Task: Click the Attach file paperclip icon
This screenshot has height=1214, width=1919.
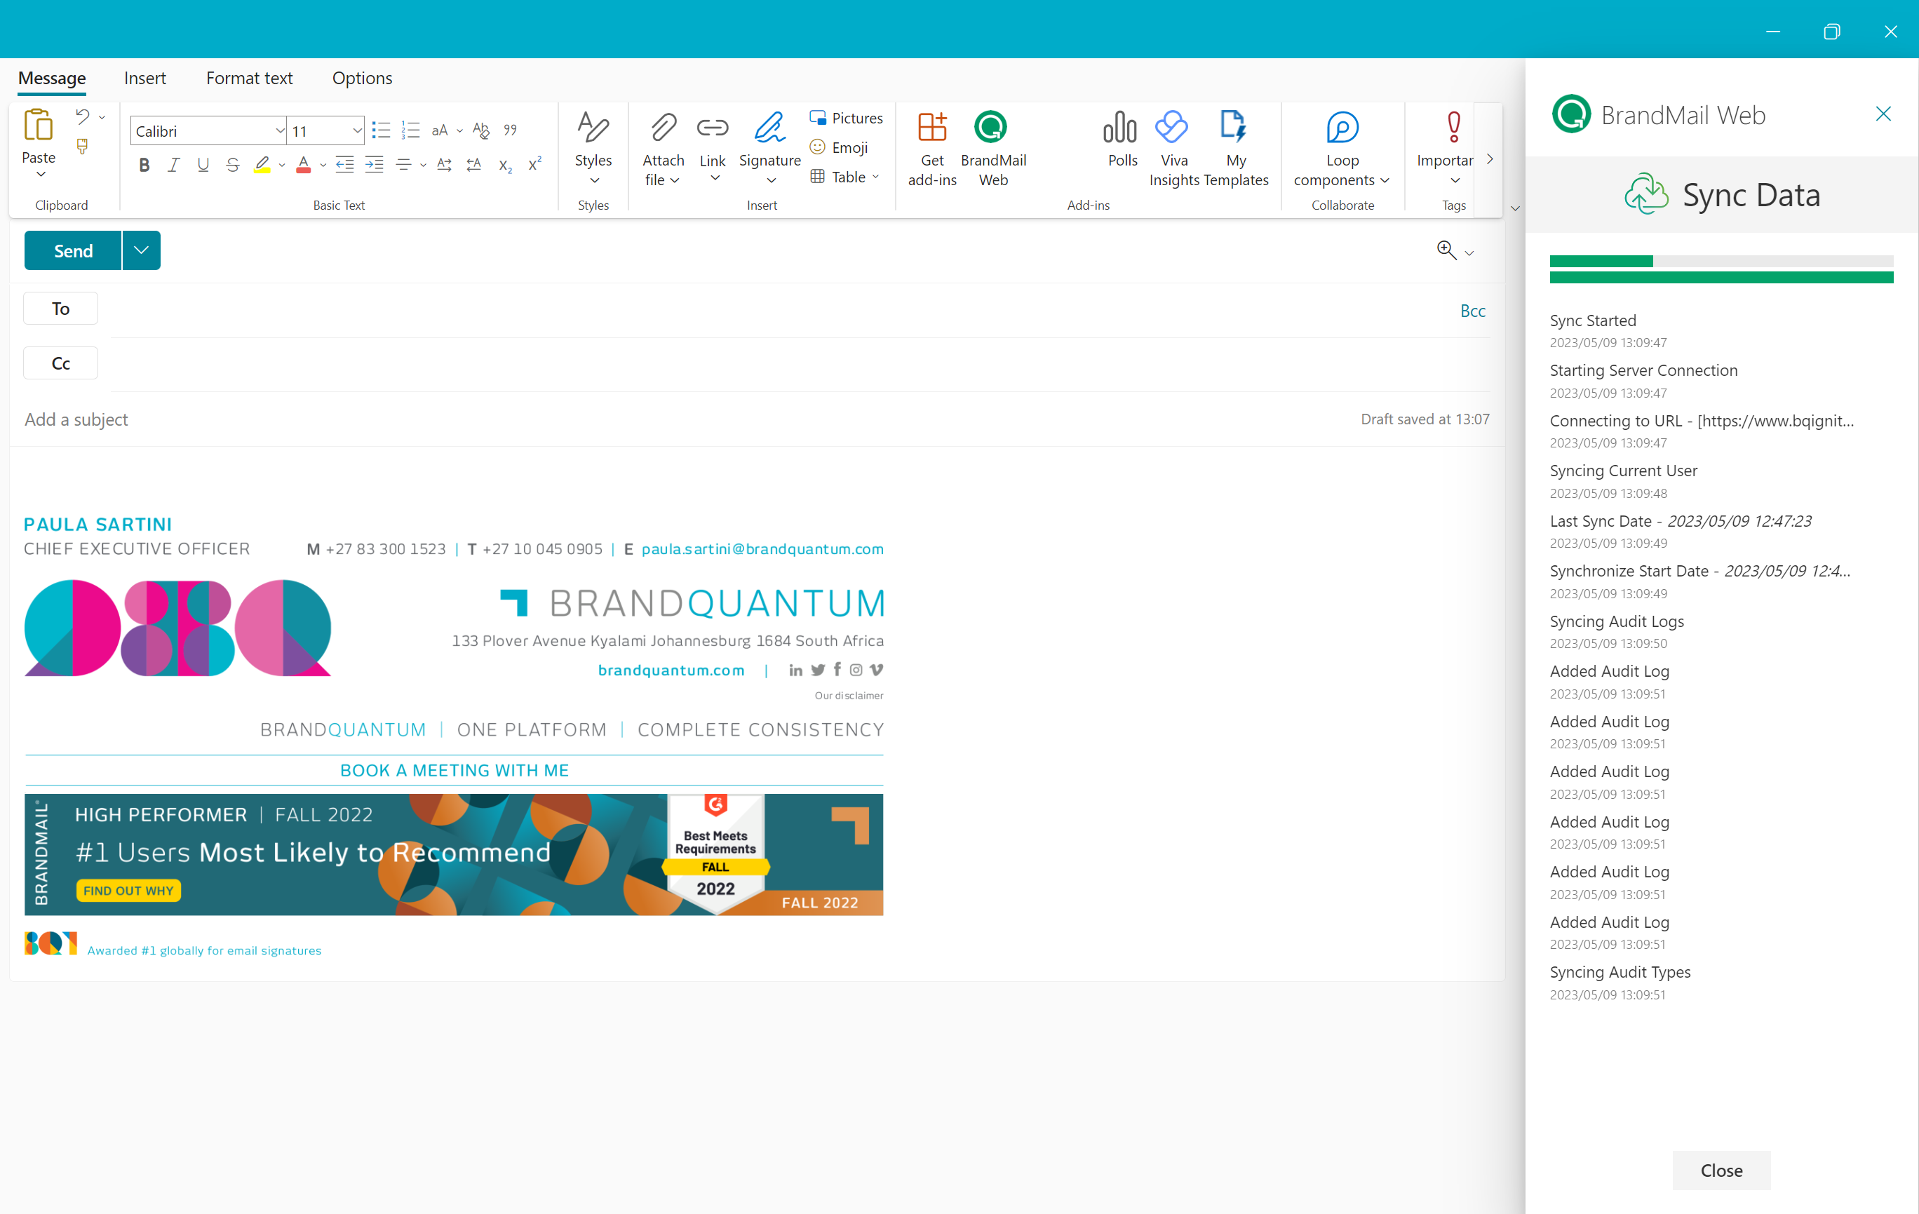Action: point(663,128)
